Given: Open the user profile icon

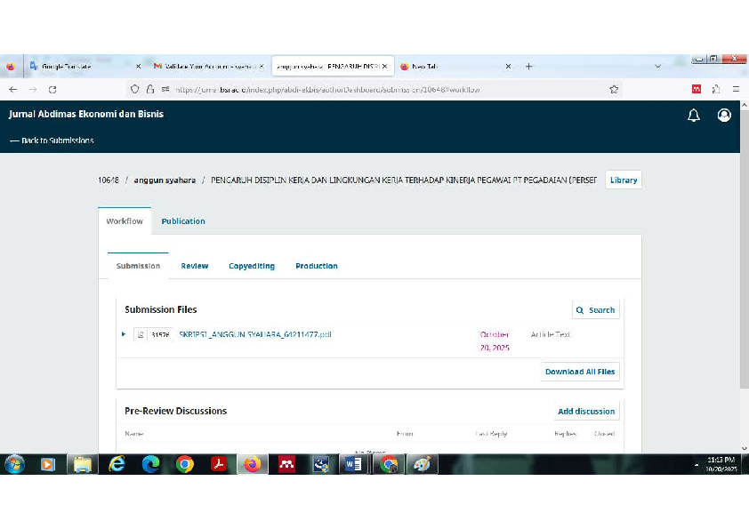Looking at the screenshot, I should coord(724,115).
